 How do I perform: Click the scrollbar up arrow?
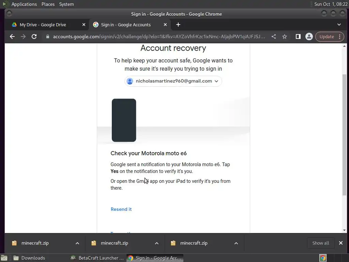344,46
